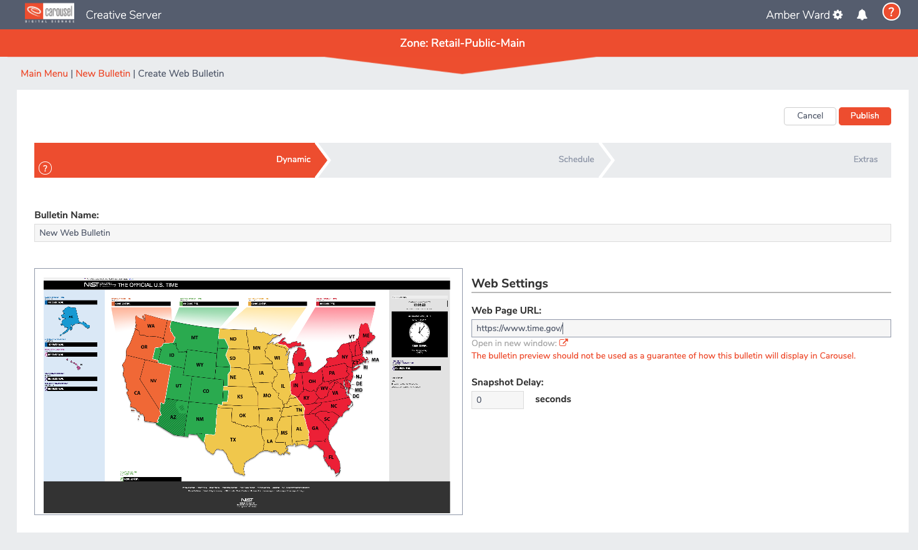918x550 pixels.
Task: Click the Web Page URL field
Action: (681, 328)
